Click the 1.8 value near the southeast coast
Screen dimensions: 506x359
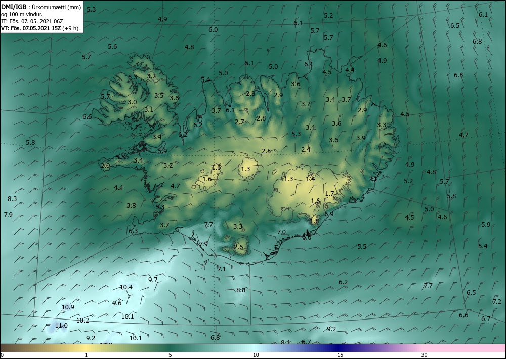coord(314,221)
